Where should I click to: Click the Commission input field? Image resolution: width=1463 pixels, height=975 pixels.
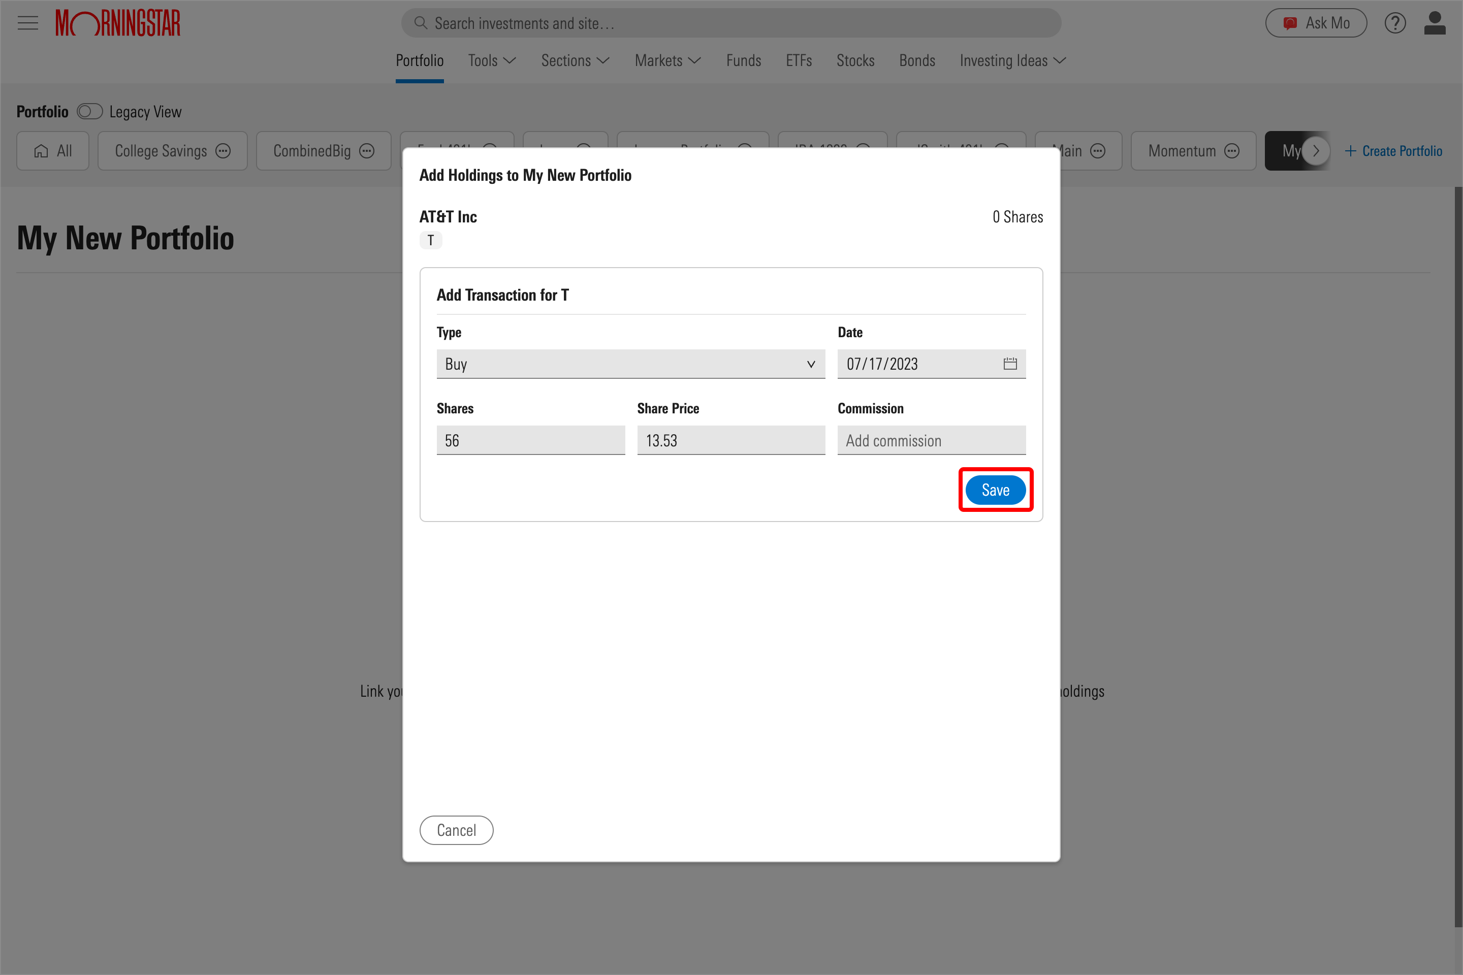point(931,440)
